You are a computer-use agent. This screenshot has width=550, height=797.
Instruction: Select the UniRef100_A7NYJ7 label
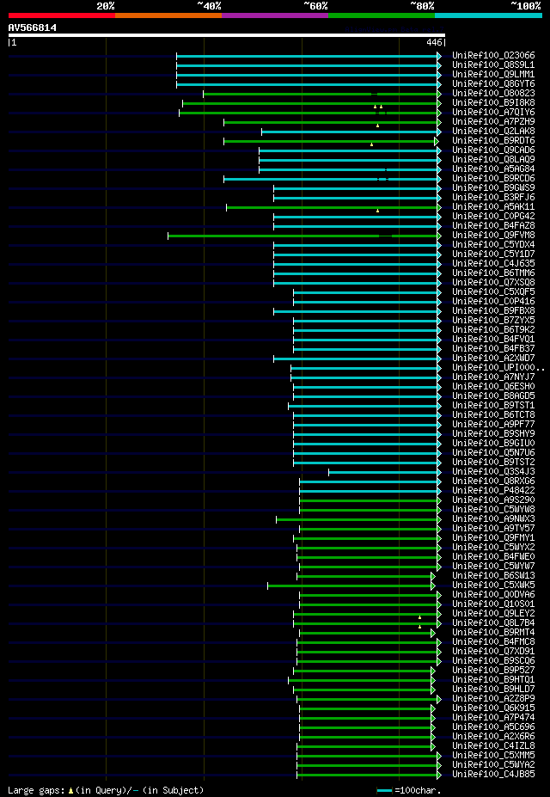pyautogui.click(x=493, y=377)
